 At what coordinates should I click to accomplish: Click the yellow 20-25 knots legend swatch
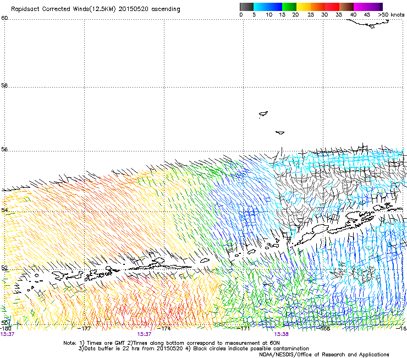coord(304,7)
